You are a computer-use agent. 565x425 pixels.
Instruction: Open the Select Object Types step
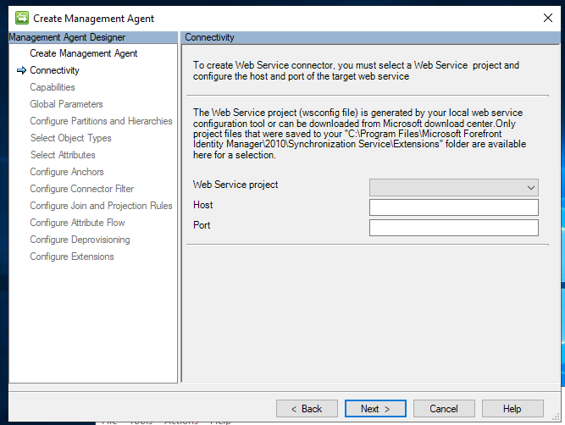click(x=70, y=138)
